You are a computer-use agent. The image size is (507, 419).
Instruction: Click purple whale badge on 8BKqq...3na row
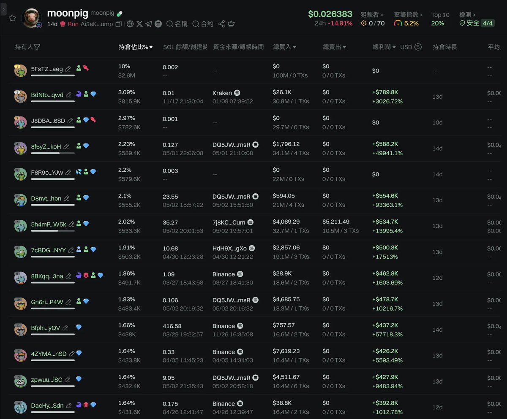click(x=79, y=275)
